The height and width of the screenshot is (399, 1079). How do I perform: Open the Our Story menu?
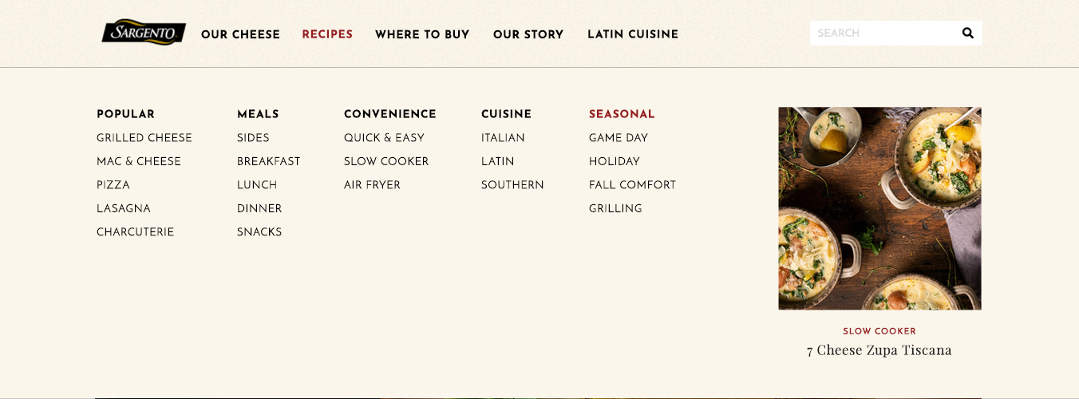[528, 34]
